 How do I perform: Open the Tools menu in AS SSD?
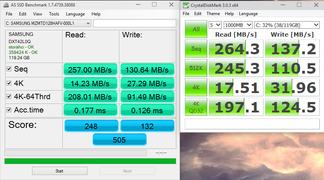pos(54,14)
